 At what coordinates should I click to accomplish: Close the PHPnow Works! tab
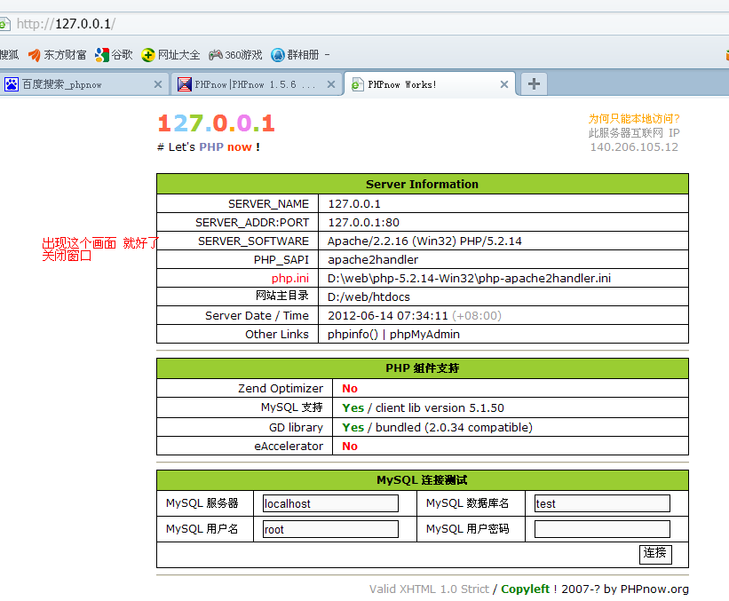tap(504, 84)
